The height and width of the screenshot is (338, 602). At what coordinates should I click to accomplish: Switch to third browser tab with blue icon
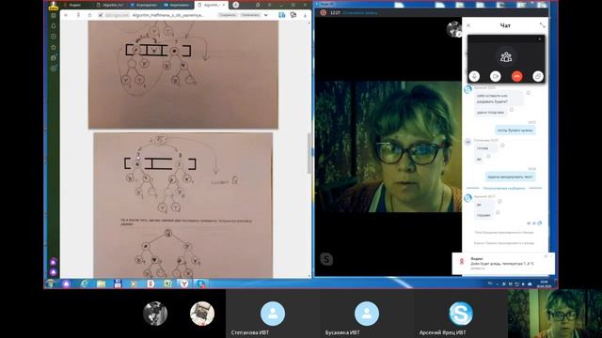click(x=144, y=5)
